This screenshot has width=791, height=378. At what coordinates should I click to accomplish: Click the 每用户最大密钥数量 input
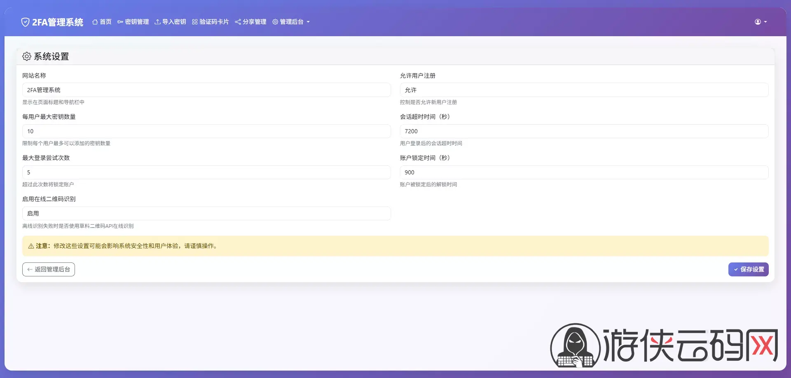pyautogui.click(x=206, y=131)
